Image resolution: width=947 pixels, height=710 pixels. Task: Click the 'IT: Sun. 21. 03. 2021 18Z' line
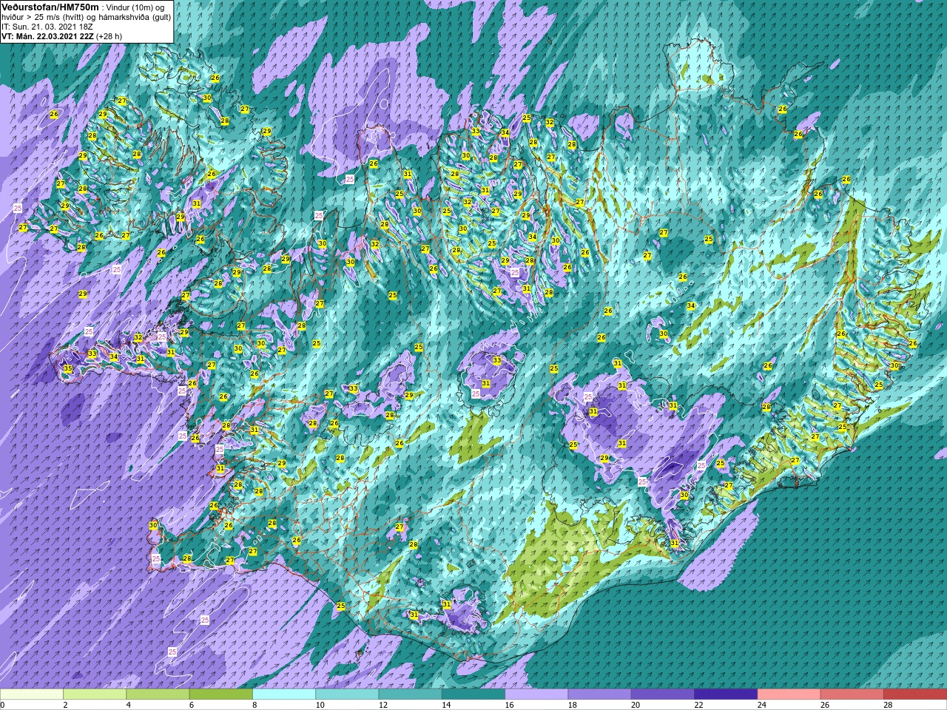47,26
